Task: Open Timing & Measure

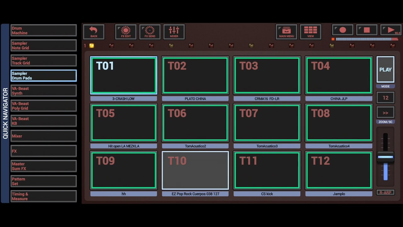Action: point(43,196)
